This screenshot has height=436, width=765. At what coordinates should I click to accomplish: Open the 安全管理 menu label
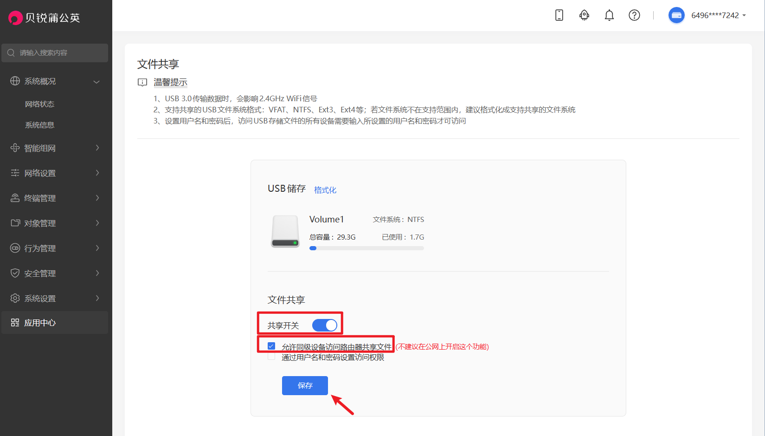click(x=40, y=273)
